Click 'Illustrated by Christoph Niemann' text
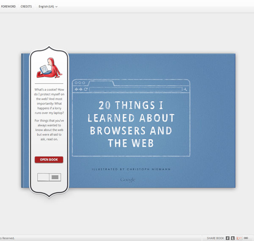 (x=131, y=169)
